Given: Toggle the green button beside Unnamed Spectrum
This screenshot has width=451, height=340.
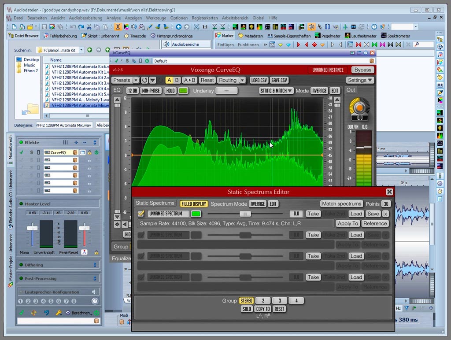Looking at the screenshot, I should click(x=196, y=214).
